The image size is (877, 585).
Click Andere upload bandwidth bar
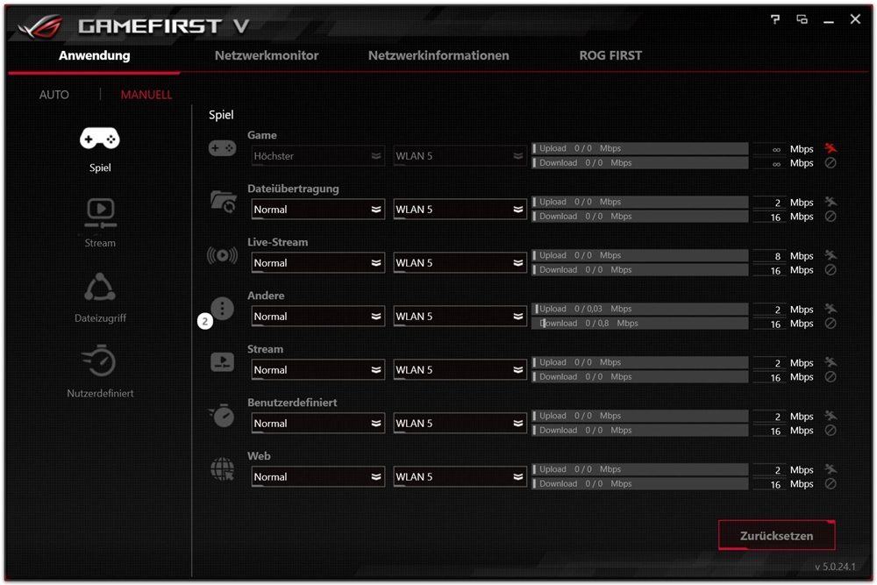click(640, 309)
